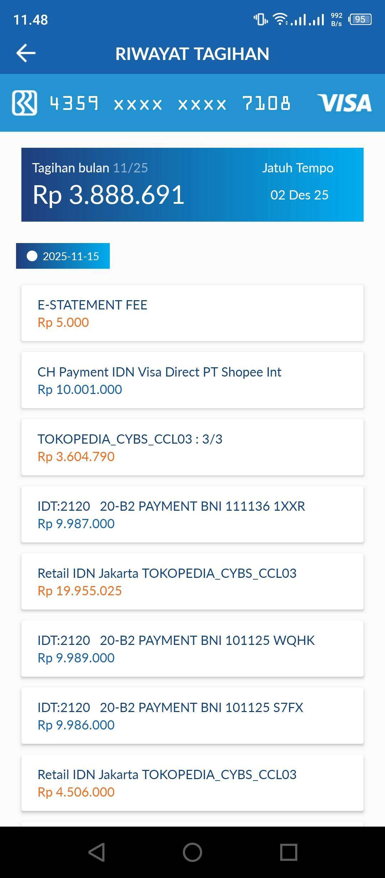Open BNI payment 101125 S7FX entry

click(x=192, y=716)
